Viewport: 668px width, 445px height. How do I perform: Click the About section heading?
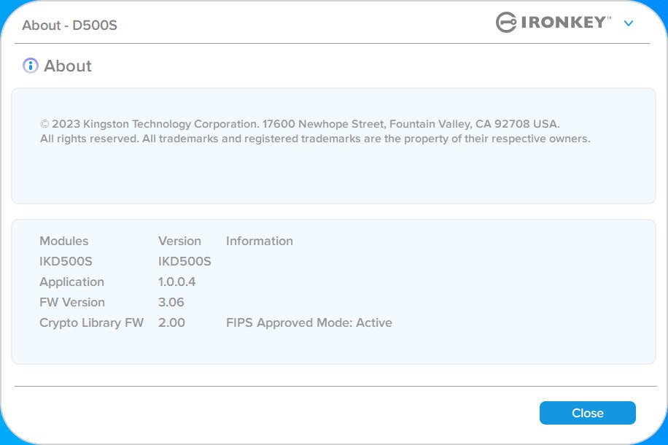(68, 66)
